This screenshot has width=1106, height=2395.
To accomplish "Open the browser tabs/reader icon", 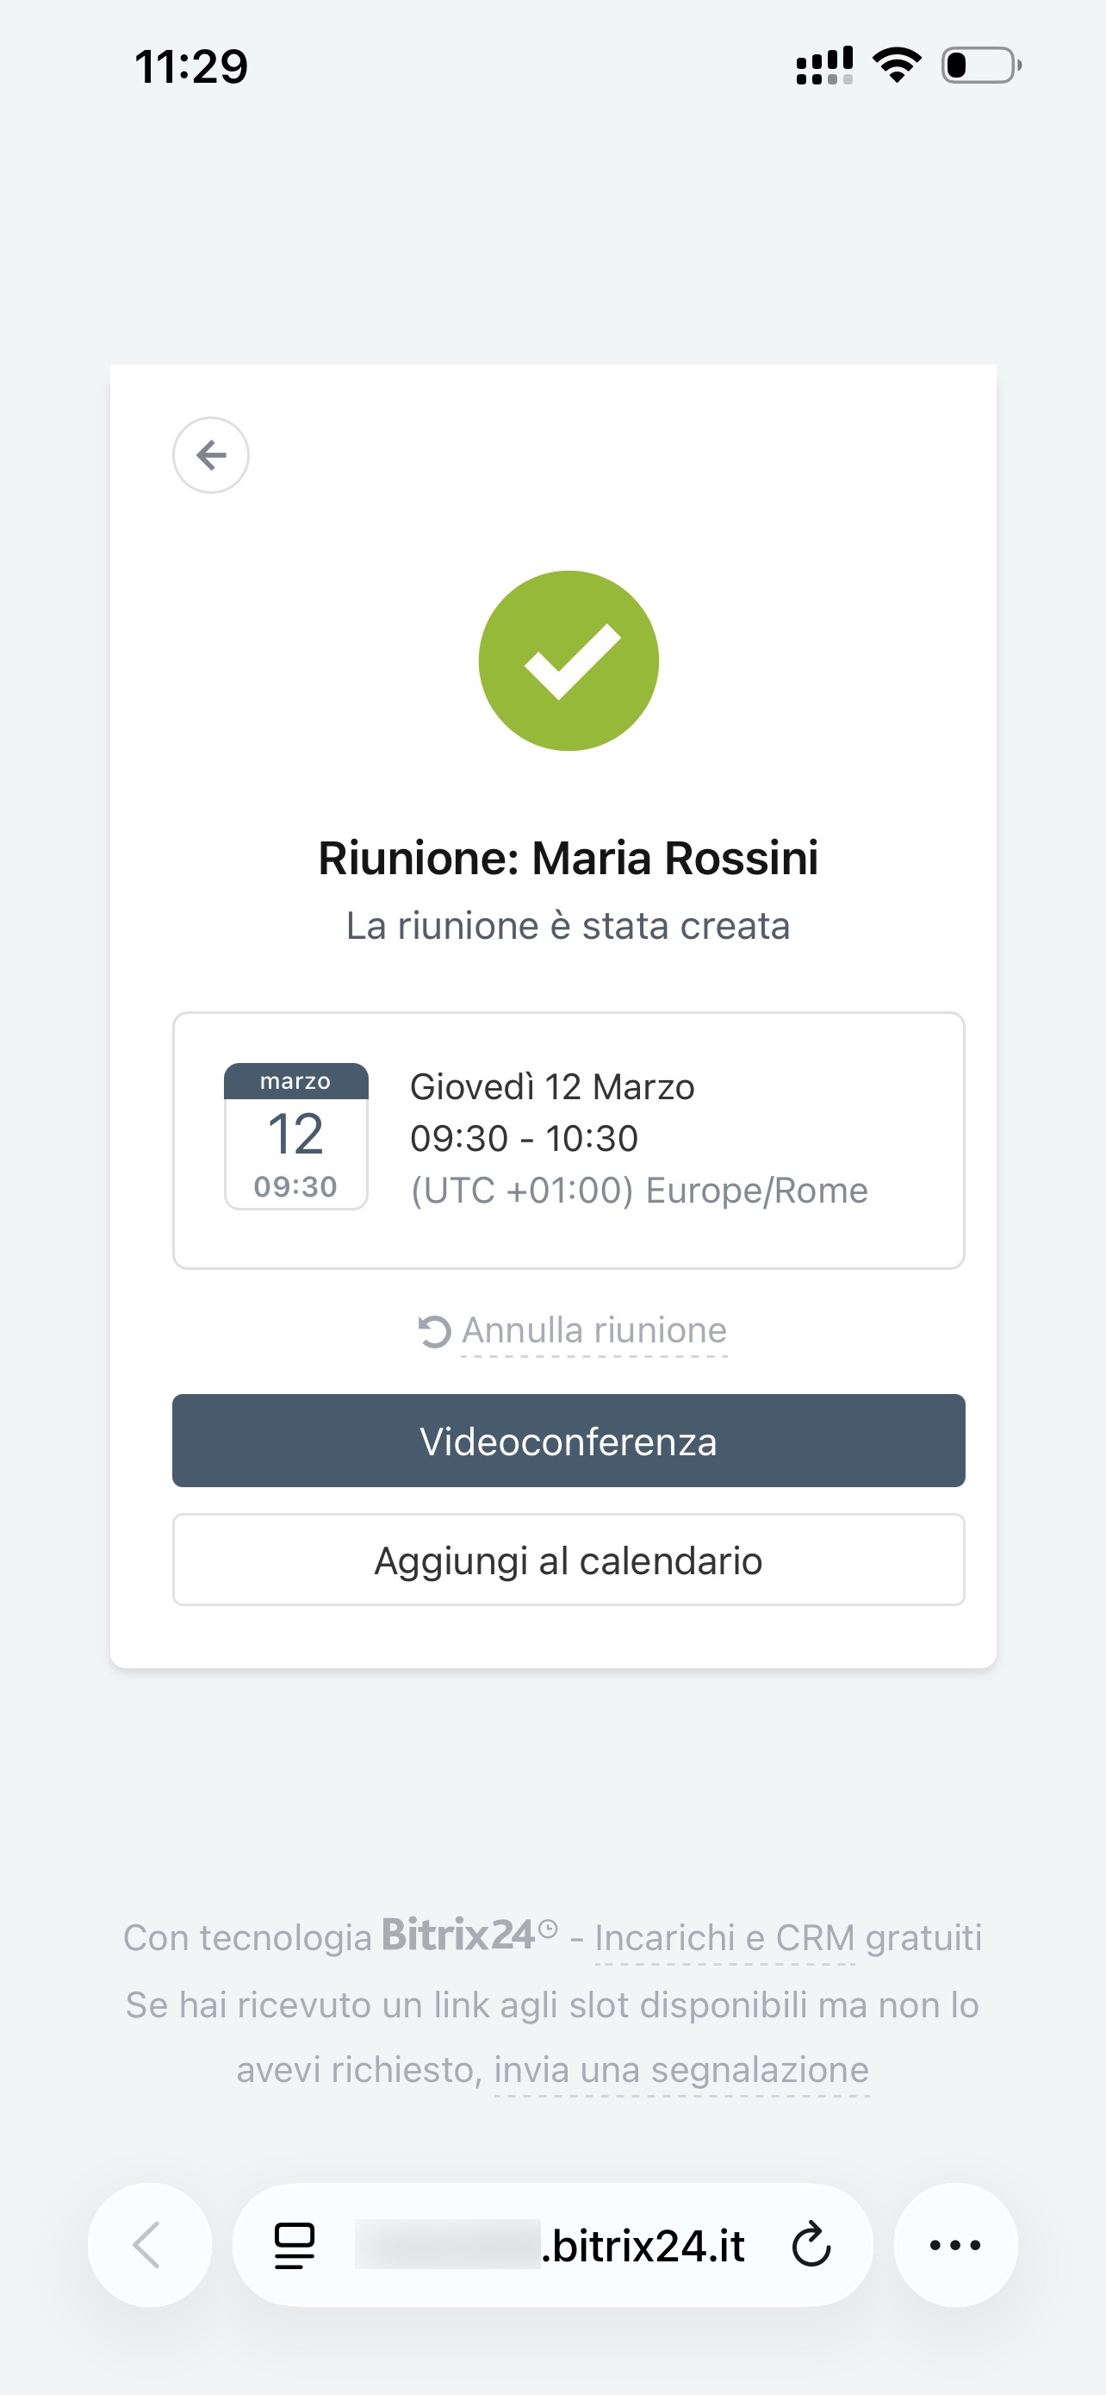I will pyautogui.click(x=295, y=2245).
